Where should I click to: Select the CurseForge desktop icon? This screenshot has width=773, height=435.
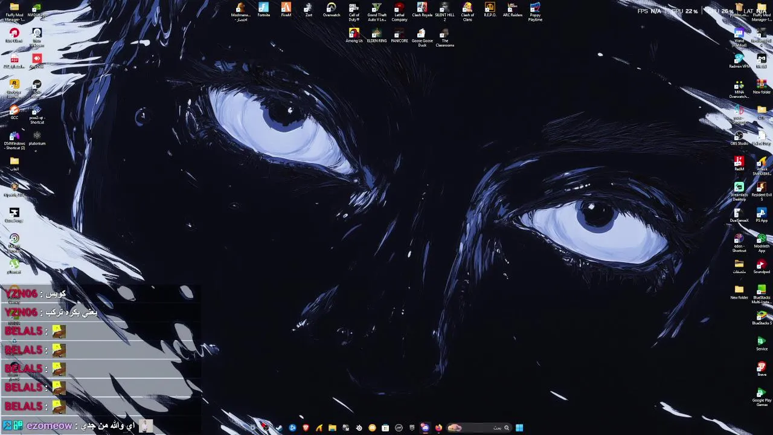tap(14, 215)
